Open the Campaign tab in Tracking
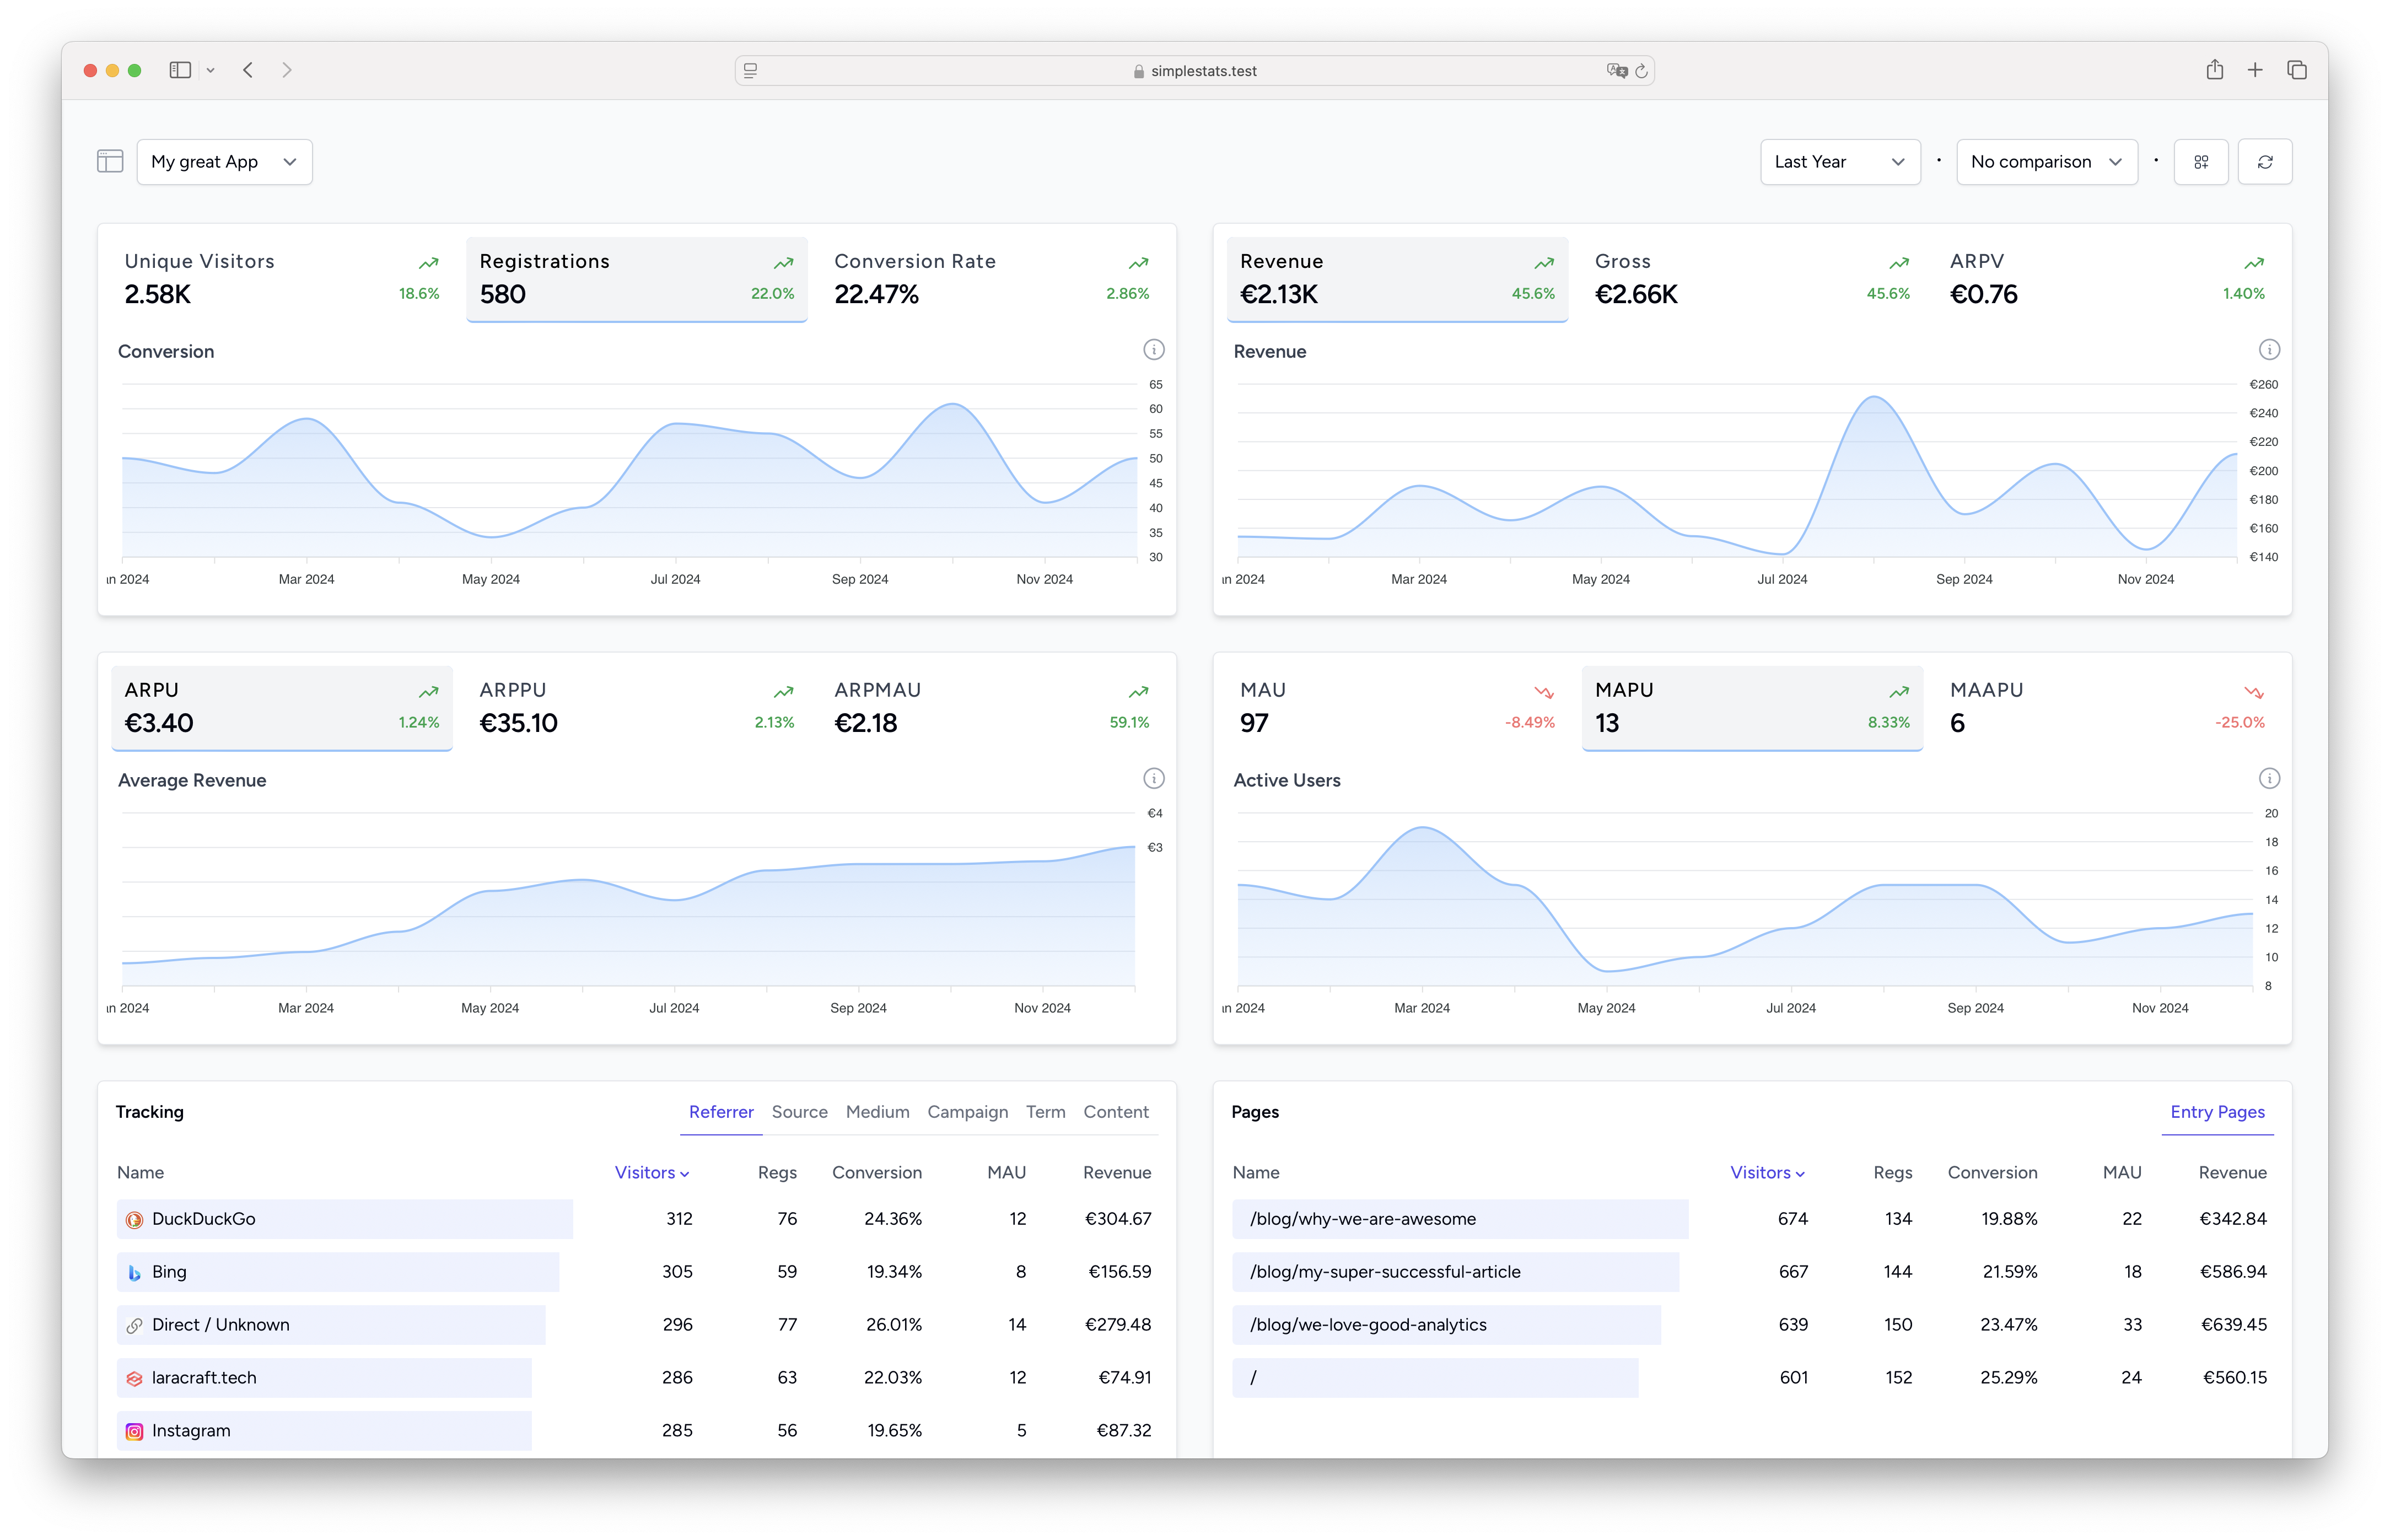 [967, 1112]
